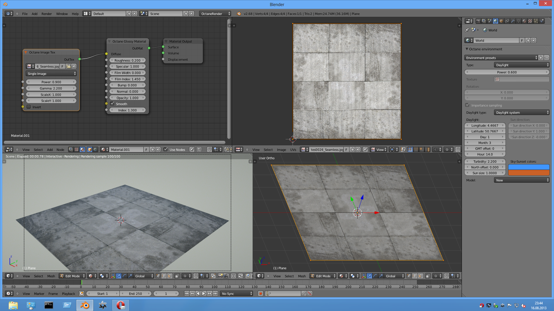
Task: Open the UVs menu in image editor
Action: (293, 149)
